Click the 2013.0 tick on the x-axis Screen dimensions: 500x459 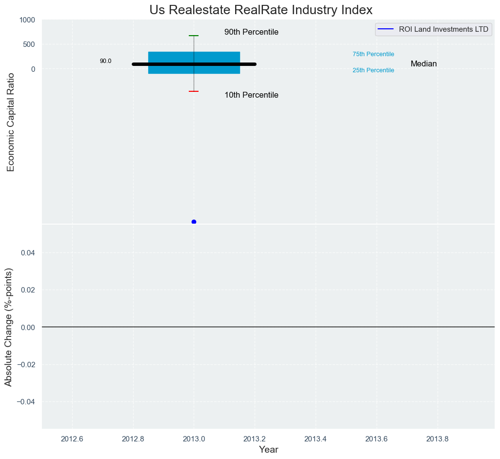click(x=194, y=438)
